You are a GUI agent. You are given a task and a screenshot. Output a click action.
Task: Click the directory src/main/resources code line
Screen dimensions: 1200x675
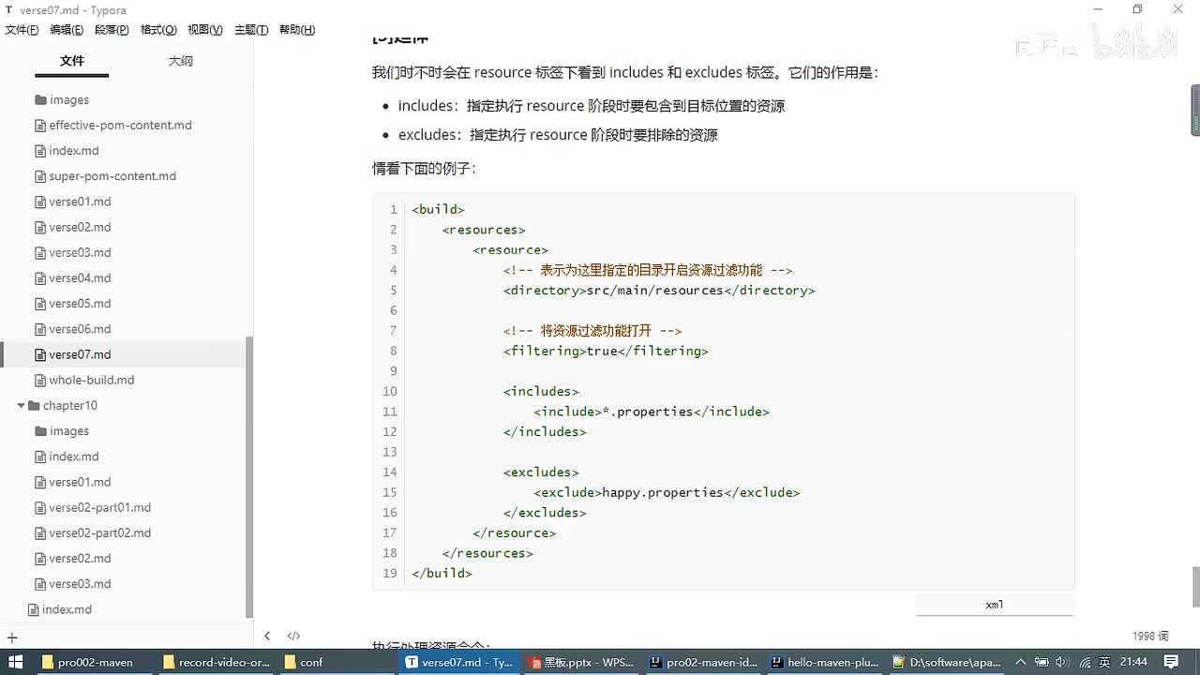pyautogui.click(x=659, y=291)
